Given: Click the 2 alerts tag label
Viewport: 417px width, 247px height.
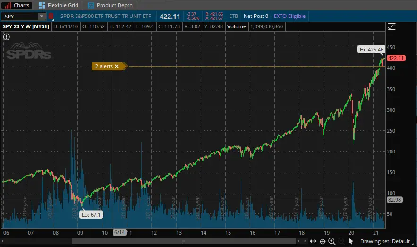Looking at the screenshot, I should click(x=104, y=66).
